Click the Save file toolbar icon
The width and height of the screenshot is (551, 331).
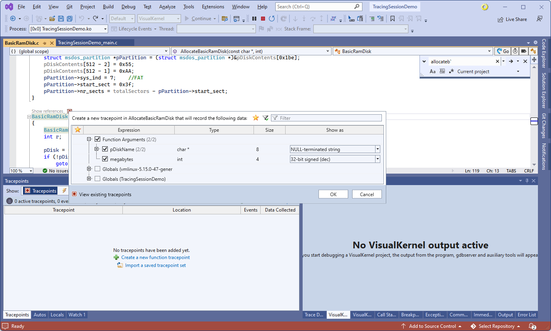click(x=61, y=19)
